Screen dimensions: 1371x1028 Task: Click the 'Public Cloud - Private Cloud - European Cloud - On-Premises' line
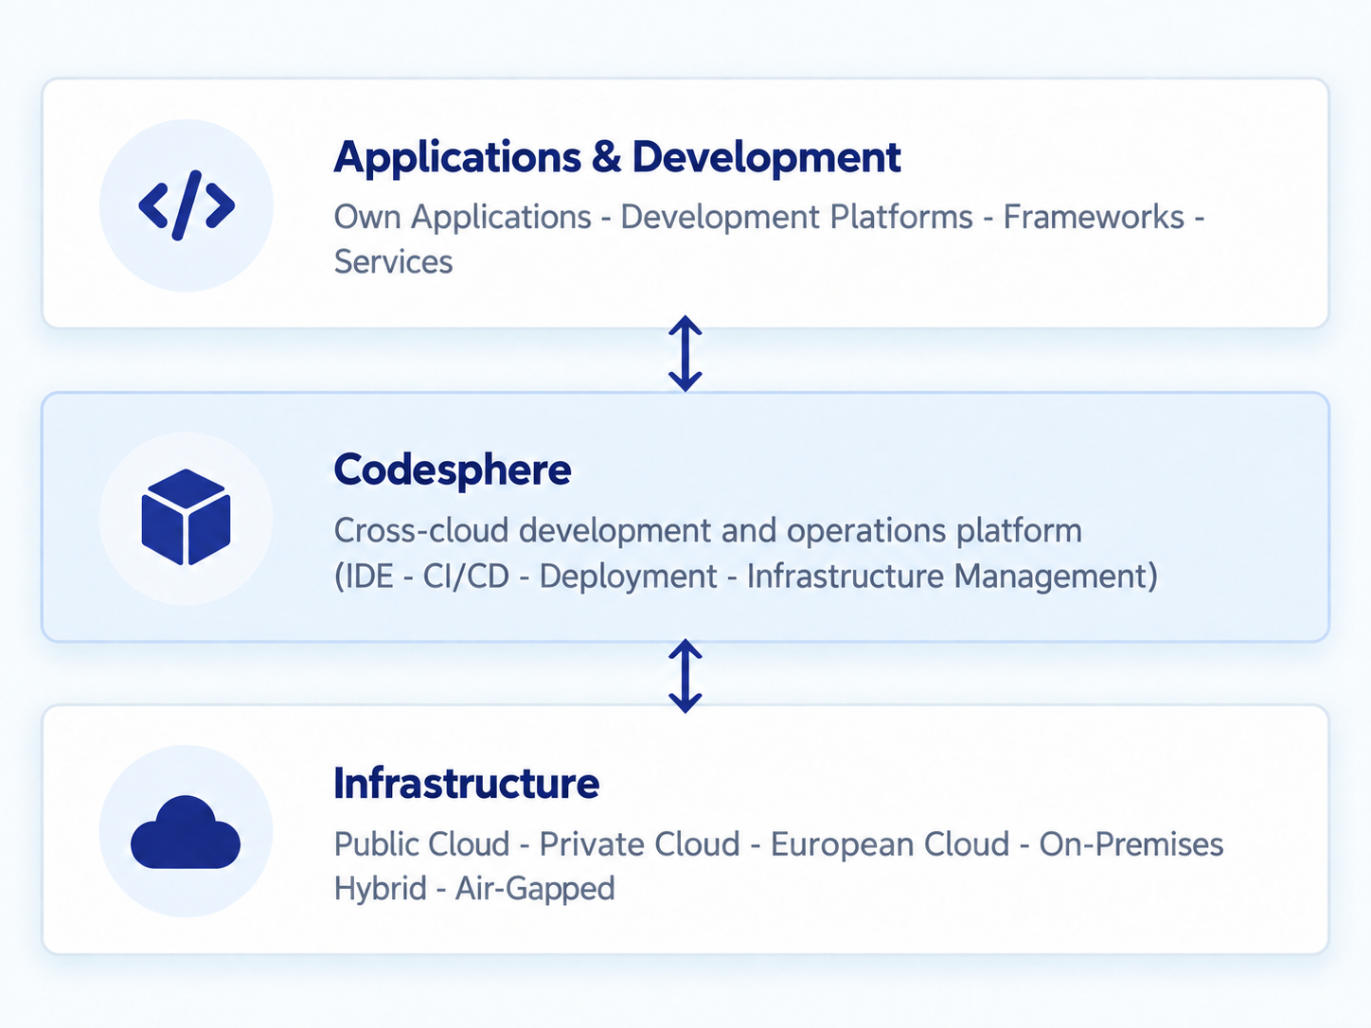(779, 844)
